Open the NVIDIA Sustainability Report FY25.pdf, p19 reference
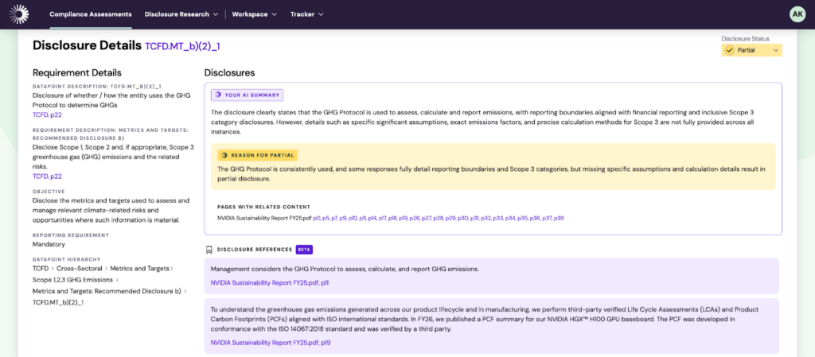Screen dimensions: 815x357 point(271,342)
